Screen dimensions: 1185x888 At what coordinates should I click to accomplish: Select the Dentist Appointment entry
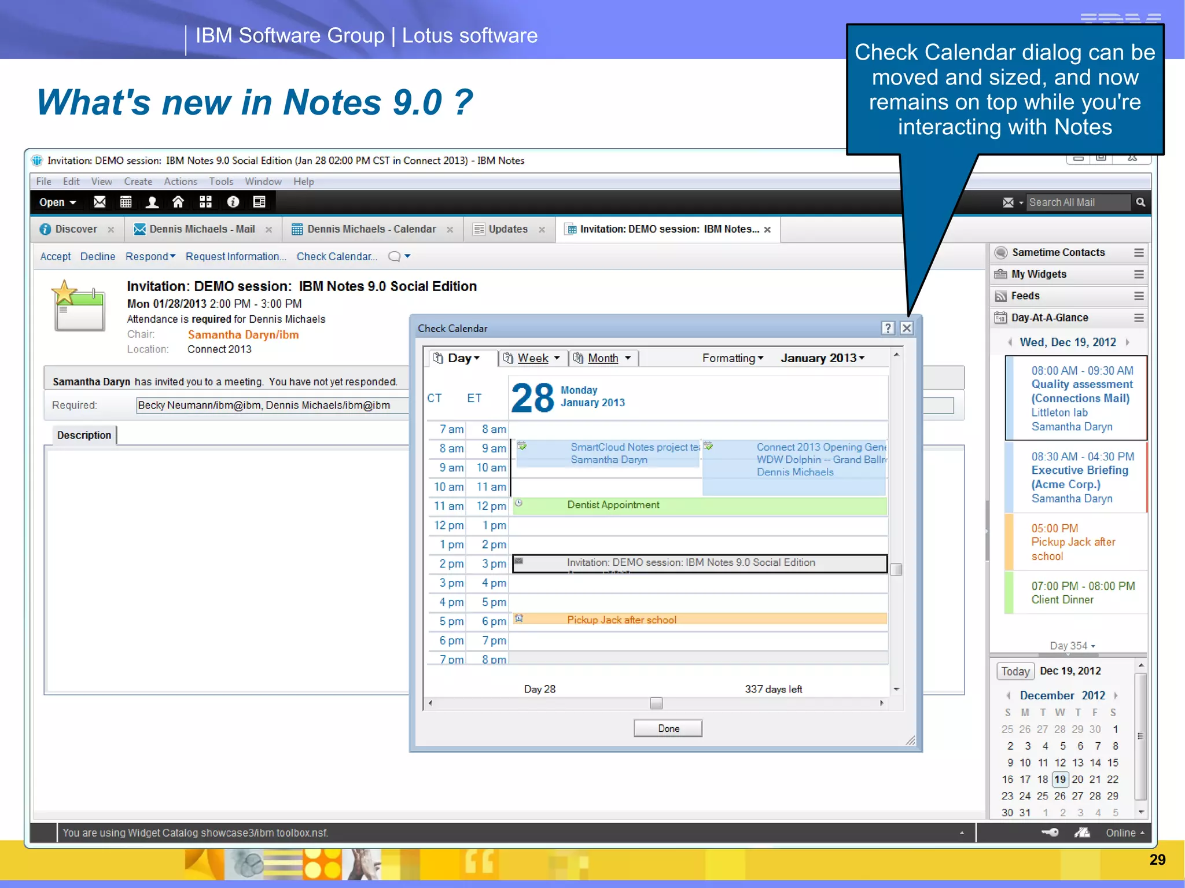(x=700, y=505)
